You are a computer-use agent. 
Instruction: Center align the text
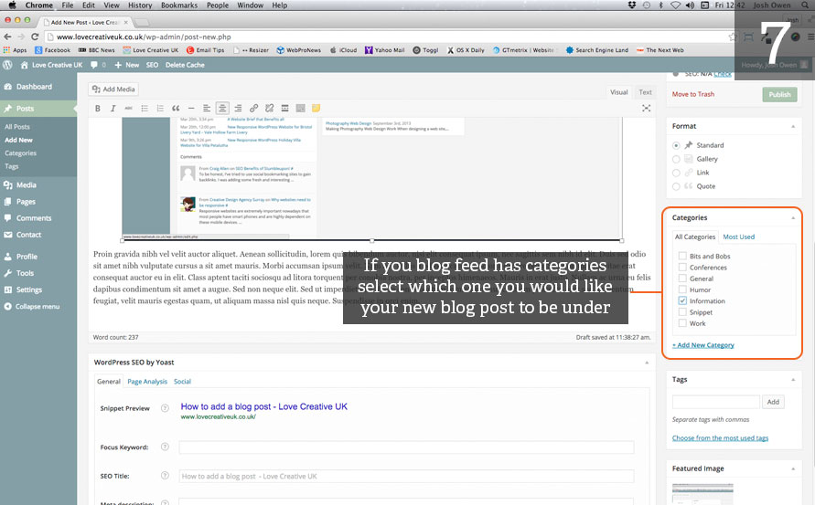click(222, 108)
